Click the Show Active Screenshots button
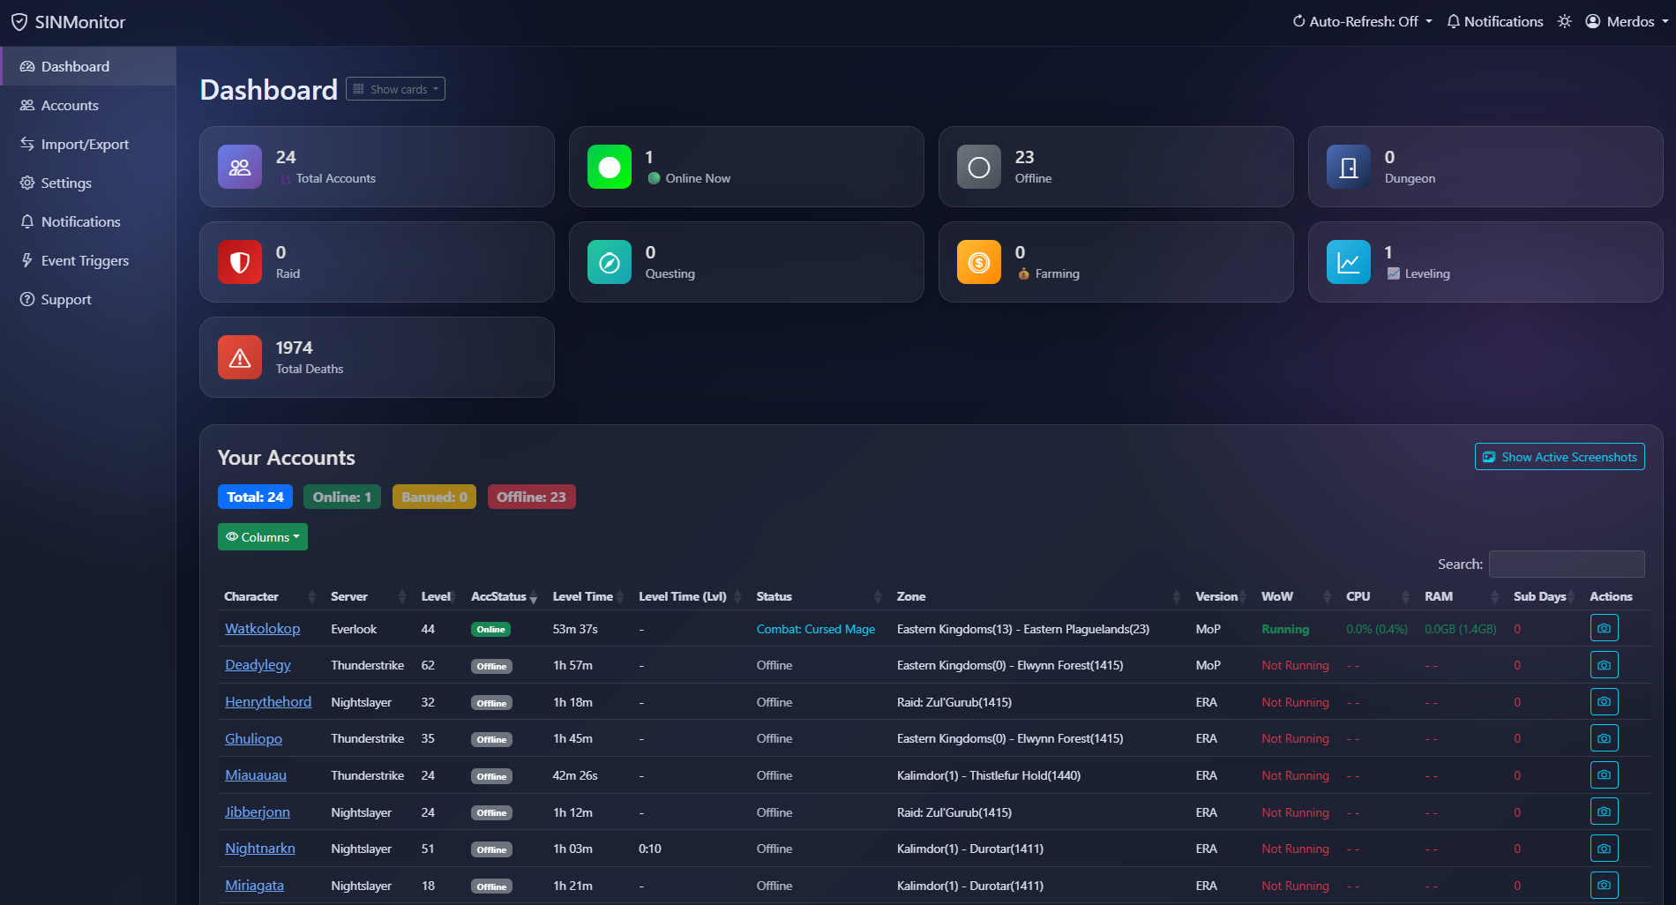Image resolution: width=1676 pixels, height=905 pixels. [x=1559, y=456]
